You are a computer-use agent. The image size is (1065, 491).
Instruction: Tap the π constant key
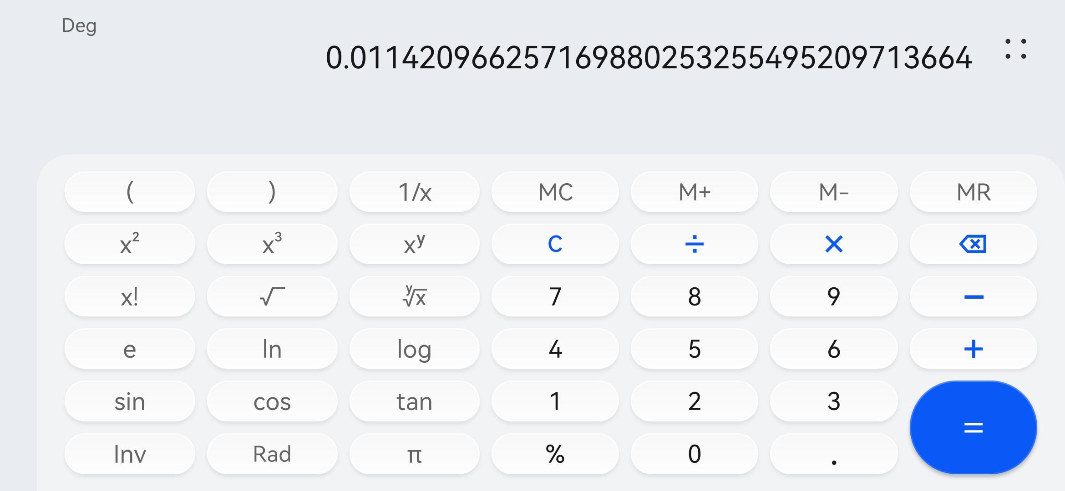414,454
